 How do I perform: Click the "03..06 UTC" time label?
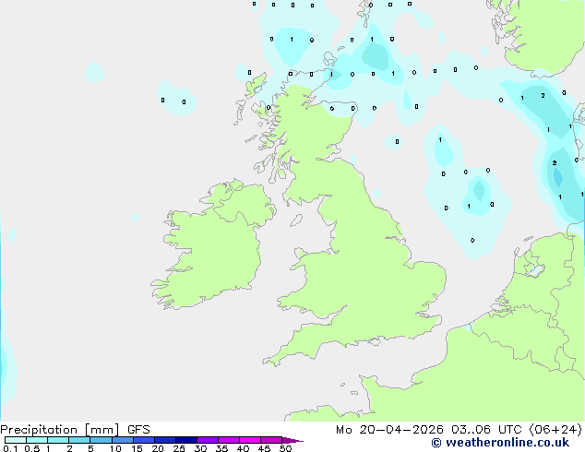click(x=486, y=430)
